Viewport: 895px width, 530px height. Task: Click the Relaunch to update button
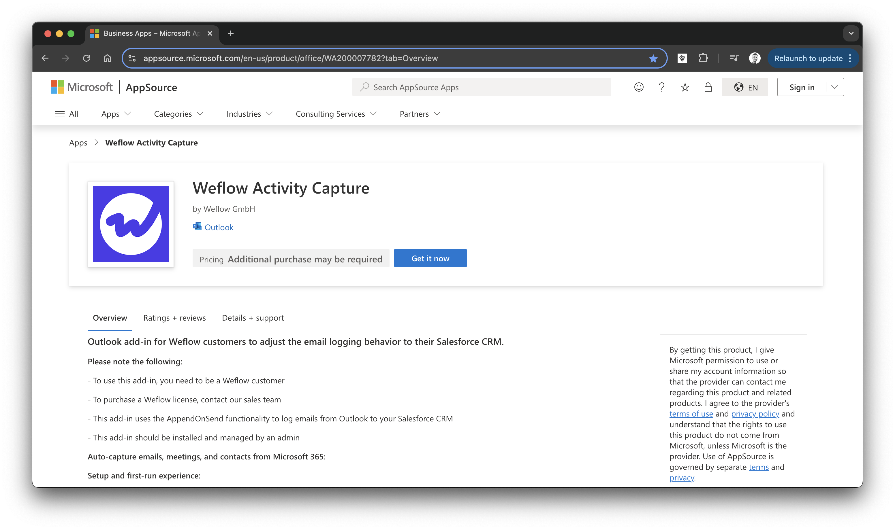(808, 58)
